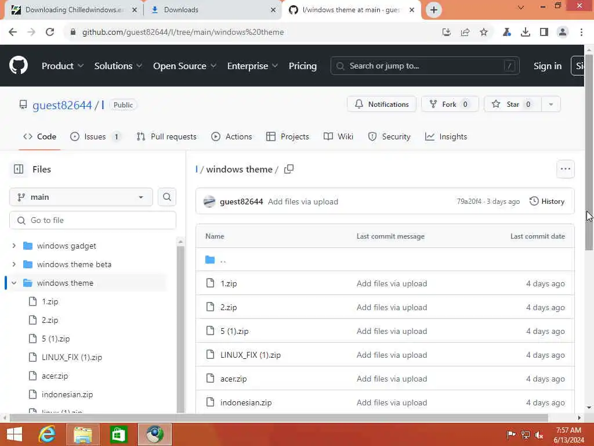Expand the Enterprise menu
Image resolution: width=594 pixels, height=446 pixels.
(x=253, y=66)
